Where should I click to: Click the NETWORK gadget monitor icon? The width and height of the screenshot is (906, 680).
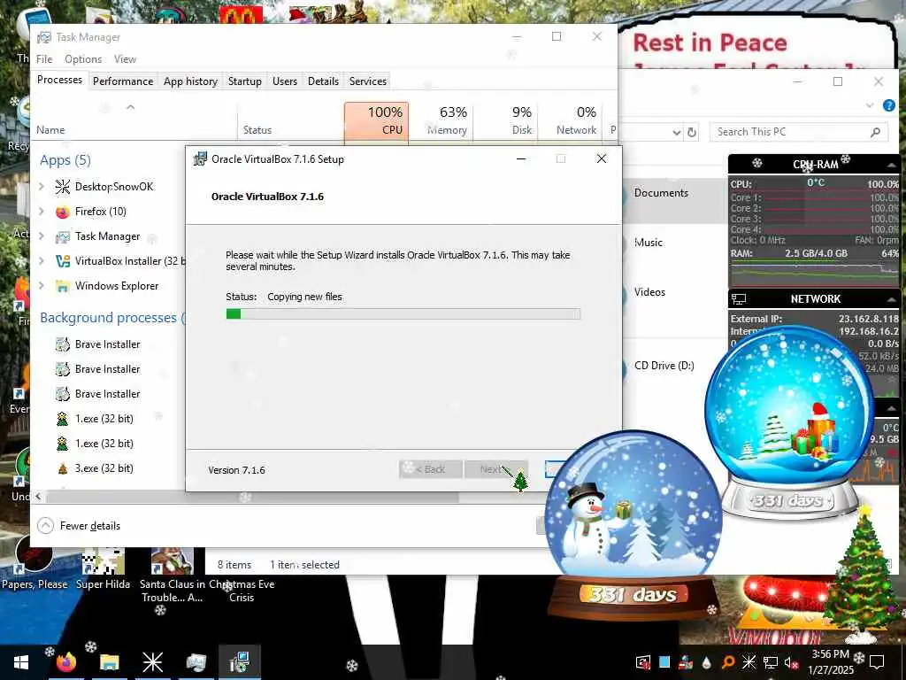[739, 299]
